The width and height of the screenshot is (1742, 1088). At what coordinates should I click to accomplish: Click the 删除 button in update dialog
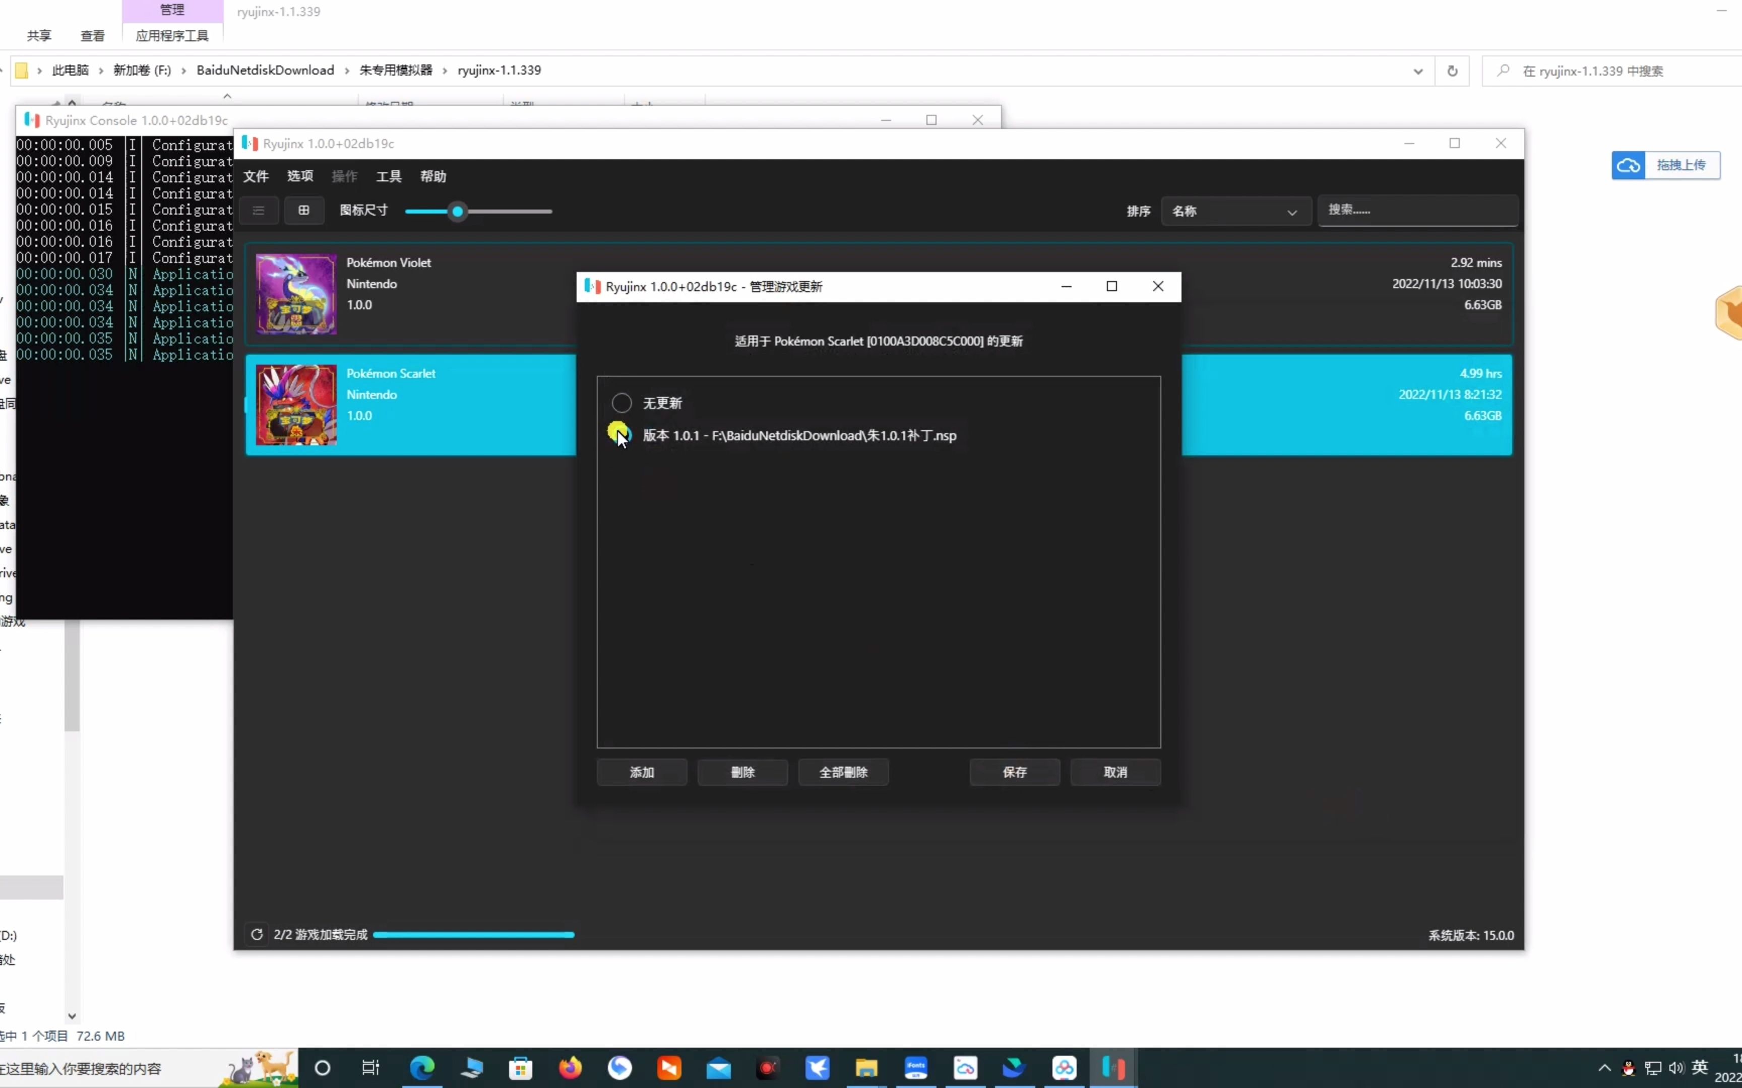742,772
